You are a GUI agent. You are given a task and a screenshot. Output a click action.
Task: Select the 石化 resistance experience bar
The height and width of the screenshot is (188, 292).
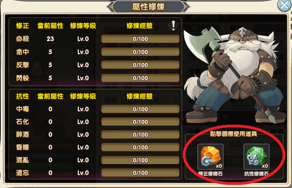pyautogui.click(x=140, y=122)
